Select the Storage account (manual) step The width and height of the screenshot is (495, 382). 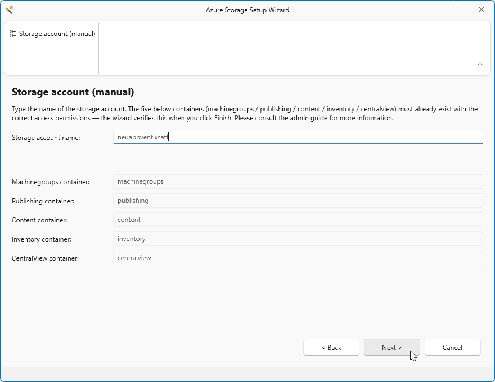[x=52, y=33]
